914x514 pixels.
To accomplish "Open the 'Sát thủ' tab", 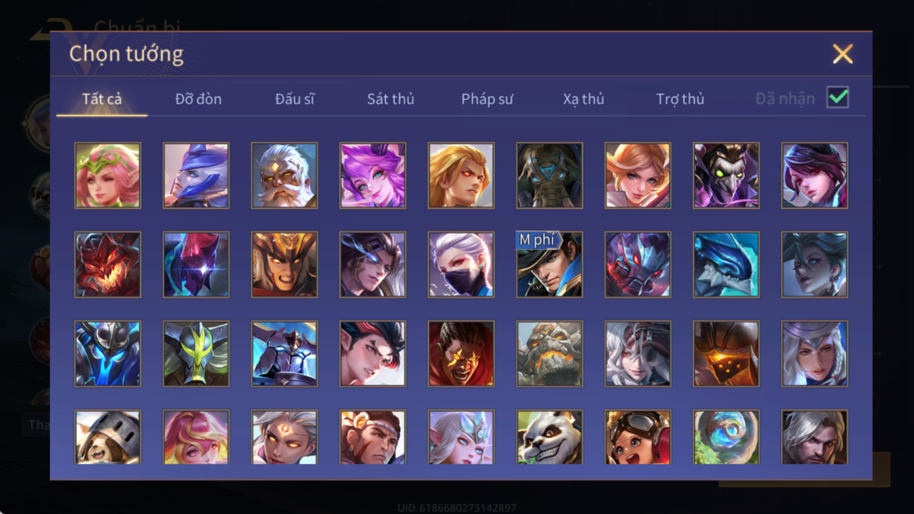I will click(x=390, y=99).
